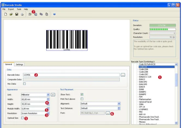Open the Alignment dropdown

click(101, 104)
